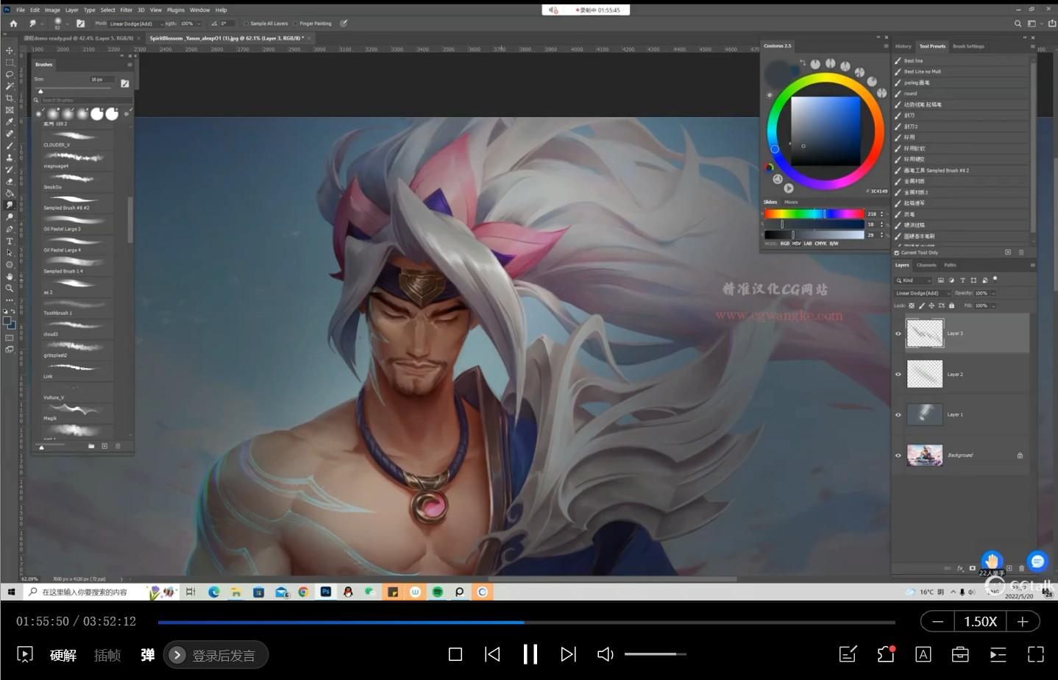Toggle the brush settings panel button in options bar
This screenshot has width=1058, height=680.
pyautogui.click(x=80, y=24)
